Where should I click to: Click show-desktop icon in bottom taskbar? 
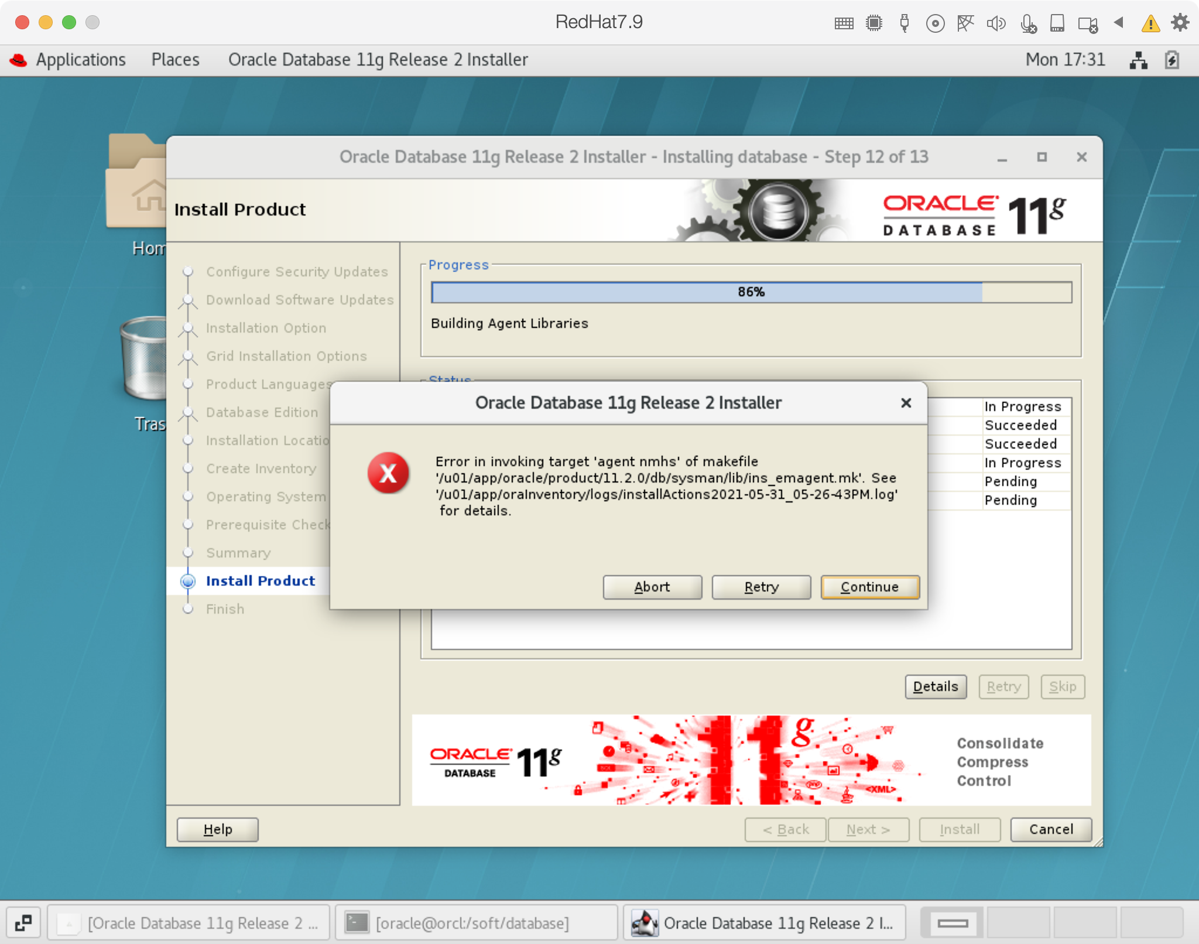click(x=23, y=923)
